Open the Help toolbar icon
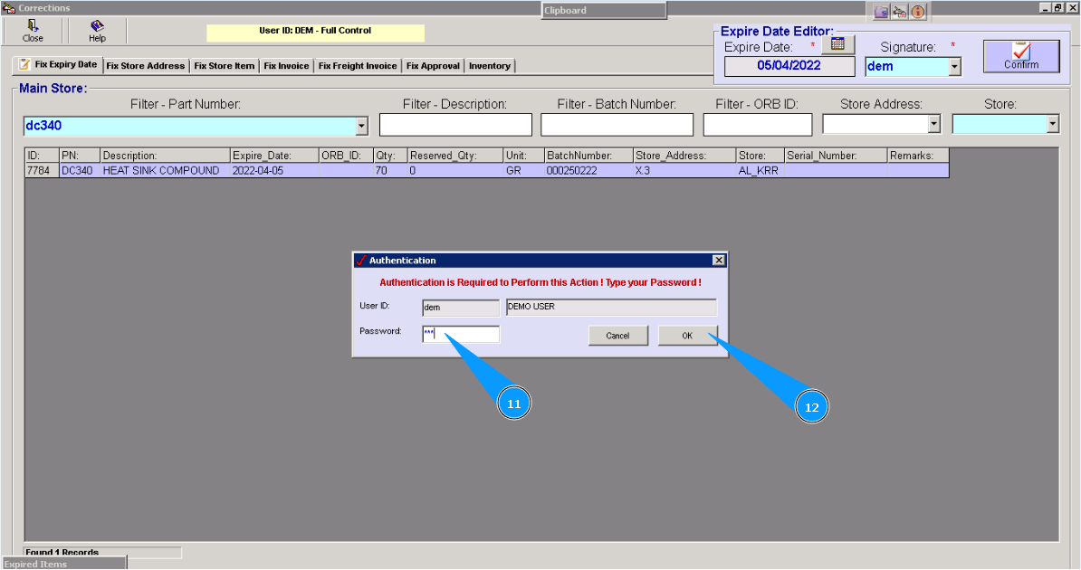Image resolution: width=1081 pixels, height=570 pixels. (x=97, y=31)
